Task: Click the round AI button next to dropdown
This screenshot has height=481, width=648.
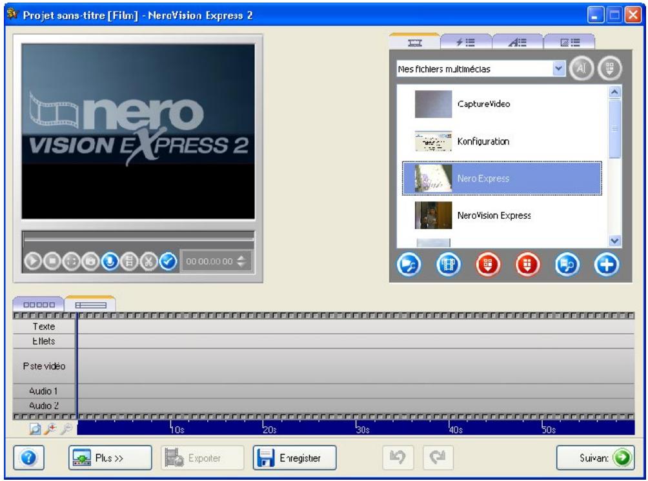Action: (x=581, y=68)
